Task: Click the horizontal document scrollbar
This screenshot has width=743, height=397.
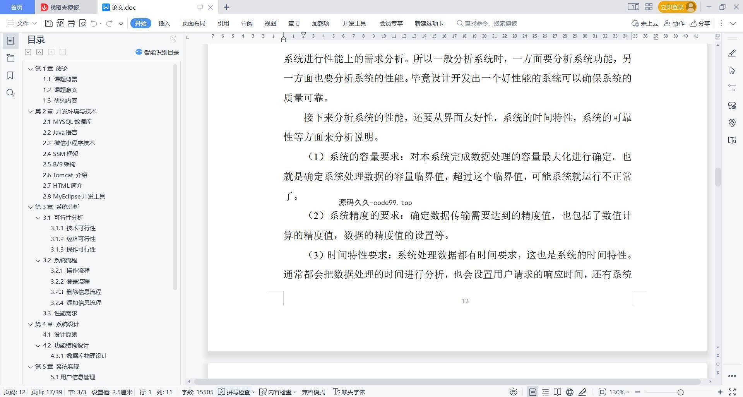Action: click(447, 382)
